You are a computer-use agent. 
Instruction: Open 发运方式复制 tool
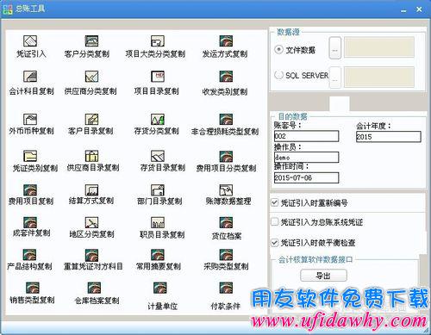[x=226, y=41]
